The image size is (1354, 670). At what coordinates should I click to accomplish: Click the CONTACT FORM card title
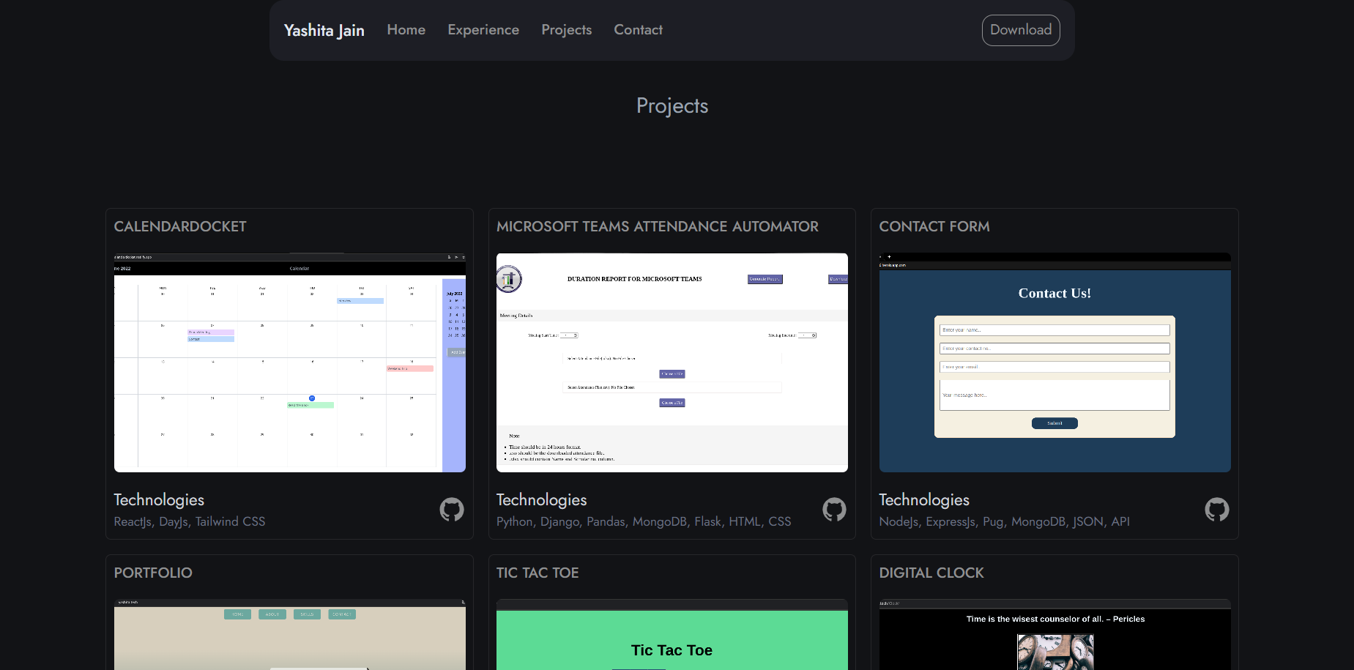tap(934, 227)
